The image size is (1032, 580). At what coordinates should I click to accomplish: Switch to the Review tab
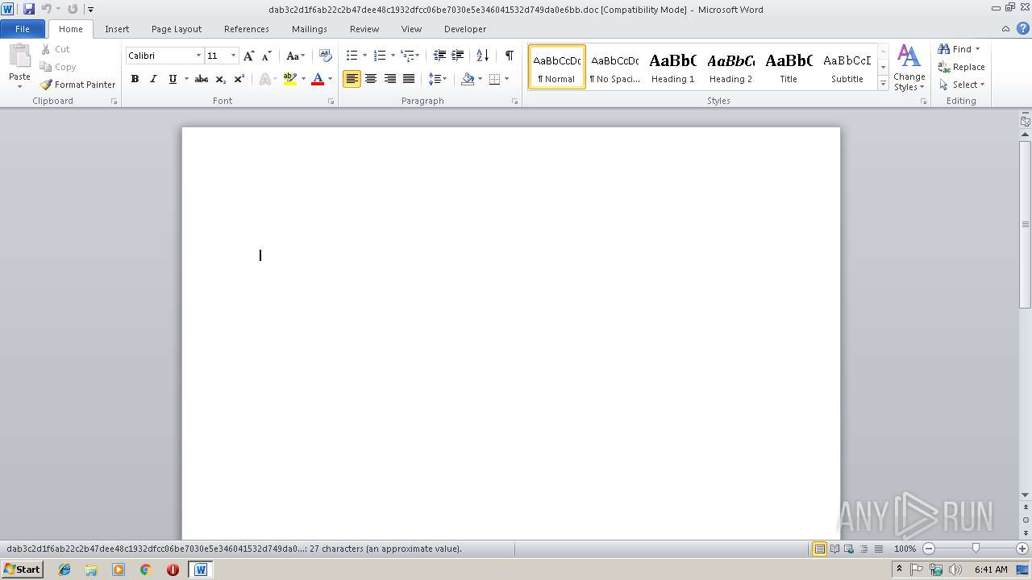click(364, 28)
